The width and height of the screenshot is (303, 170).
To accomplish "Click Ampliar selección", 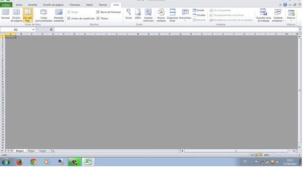I will point(148,15).
